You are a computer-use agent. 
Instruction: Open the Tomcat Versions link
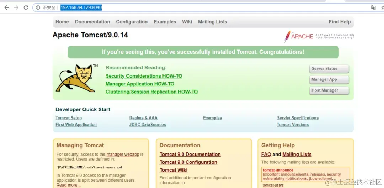[293, 125]
